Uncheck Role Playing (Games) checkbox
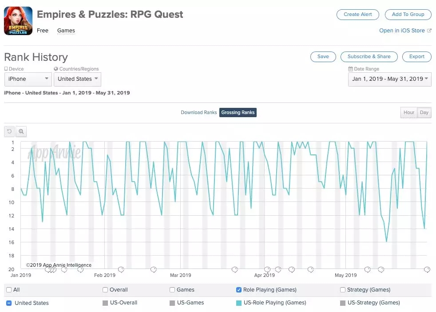Screen dimensions: 436x312 [x=239, y=290]
